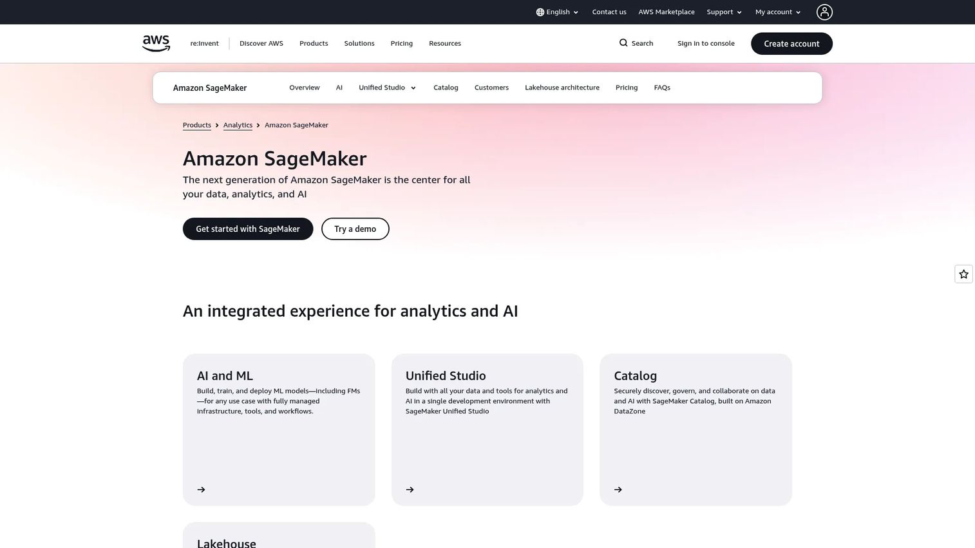The width and height of the screenshot is (975, 548).
Task: View the Lakehouse architecture tab
Action: (x=562, y=88)
